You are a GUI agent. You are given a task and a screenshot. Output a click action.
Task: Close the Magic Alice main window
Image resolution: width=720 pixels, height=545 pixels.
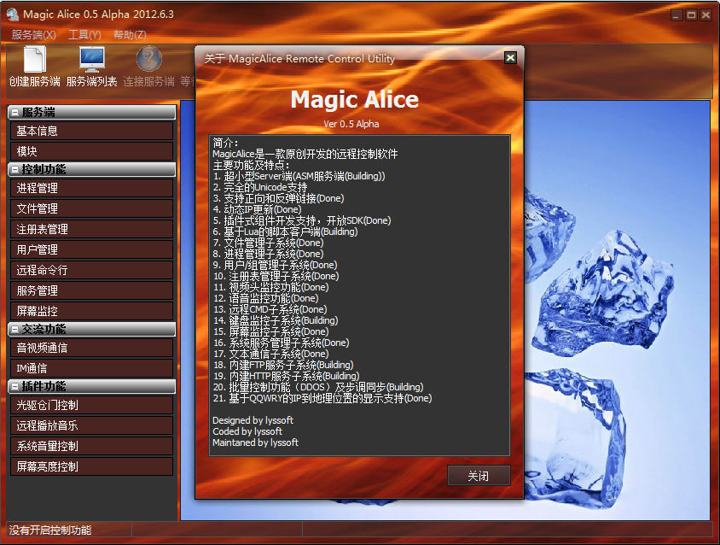pyautogui.click(x=705, y=15)
